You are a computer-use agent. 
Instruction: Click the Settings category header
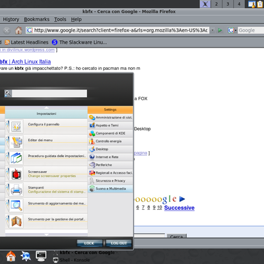pos(110,110)
